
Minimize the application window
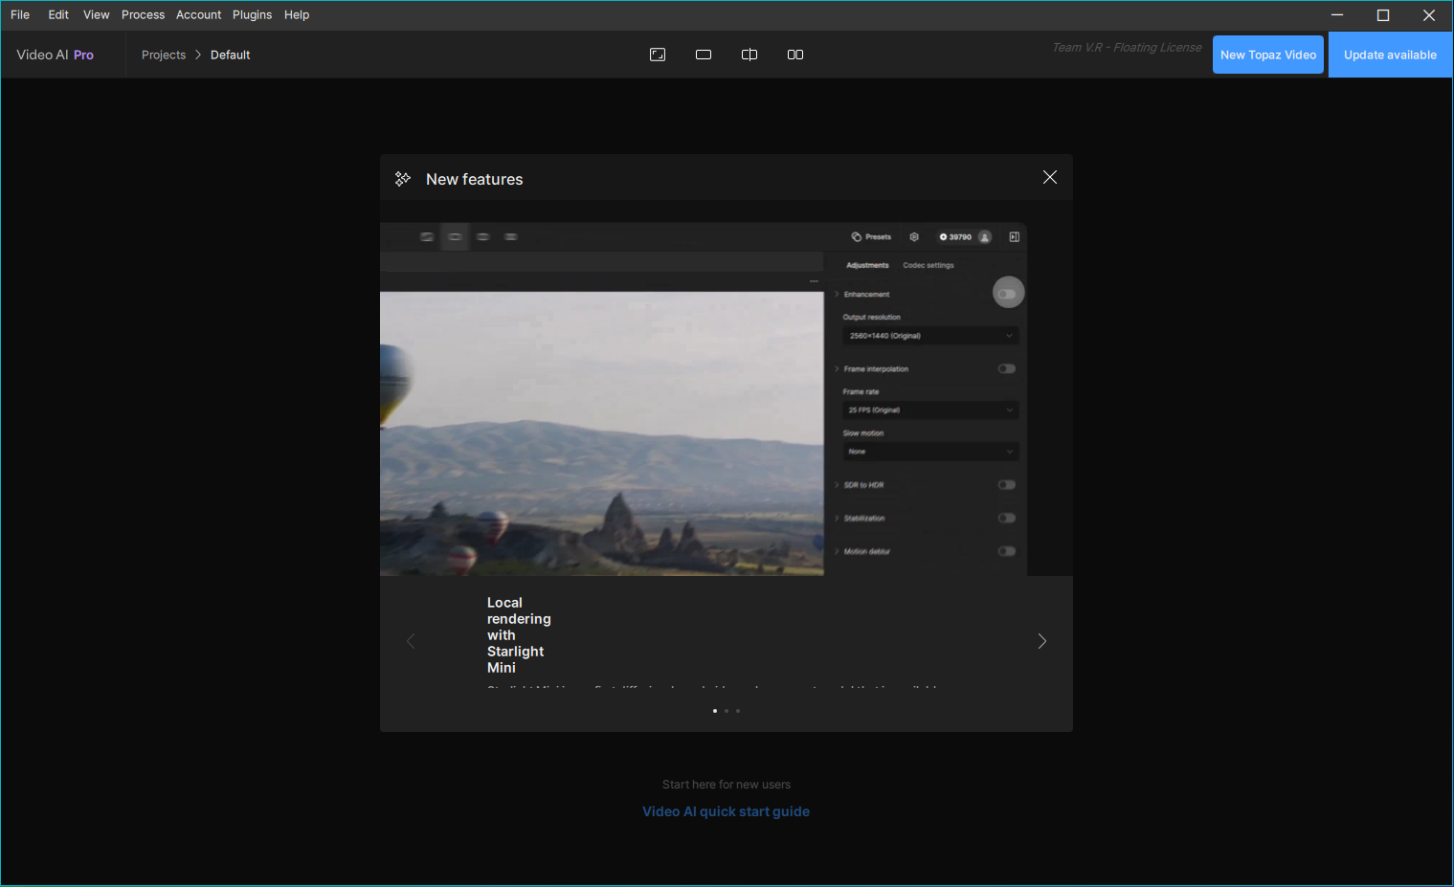(1337, 14)
